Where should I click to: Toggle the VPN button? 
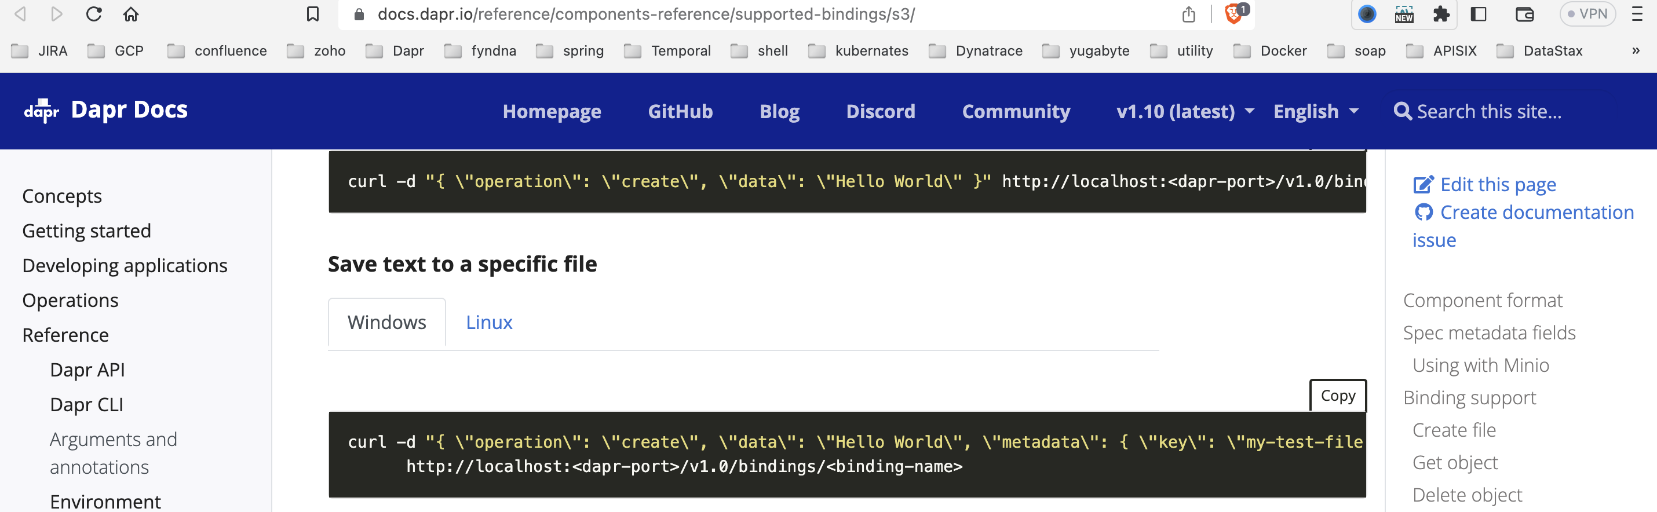1587,14
